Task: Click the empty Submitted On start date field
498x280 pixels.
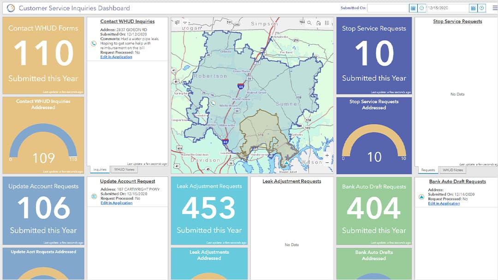Action: pos(388,8)
